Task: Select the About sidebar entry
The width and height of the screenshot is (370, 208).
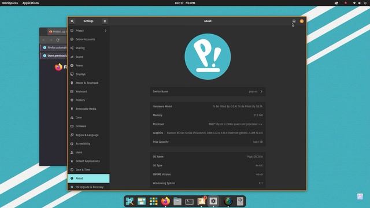Action: (88, 179)
